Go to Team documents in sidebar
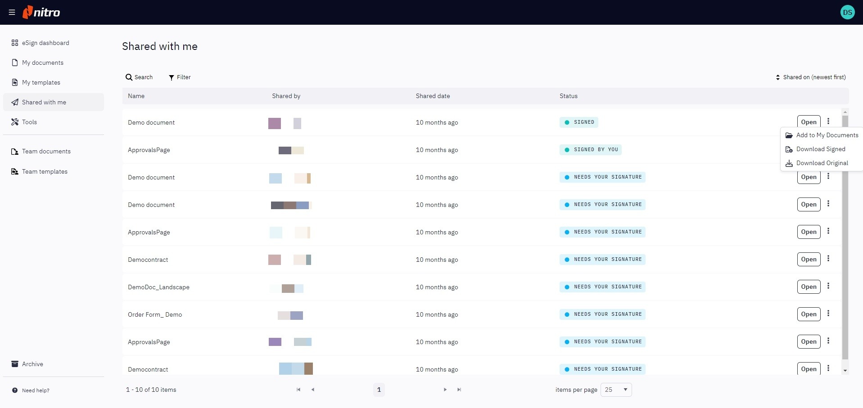This screenshot has width=863, height=408. (46, 152)
